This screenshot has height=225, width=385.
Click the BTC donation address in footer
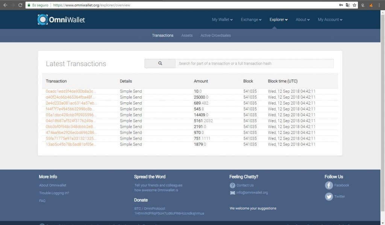click(x=169, y=213)
